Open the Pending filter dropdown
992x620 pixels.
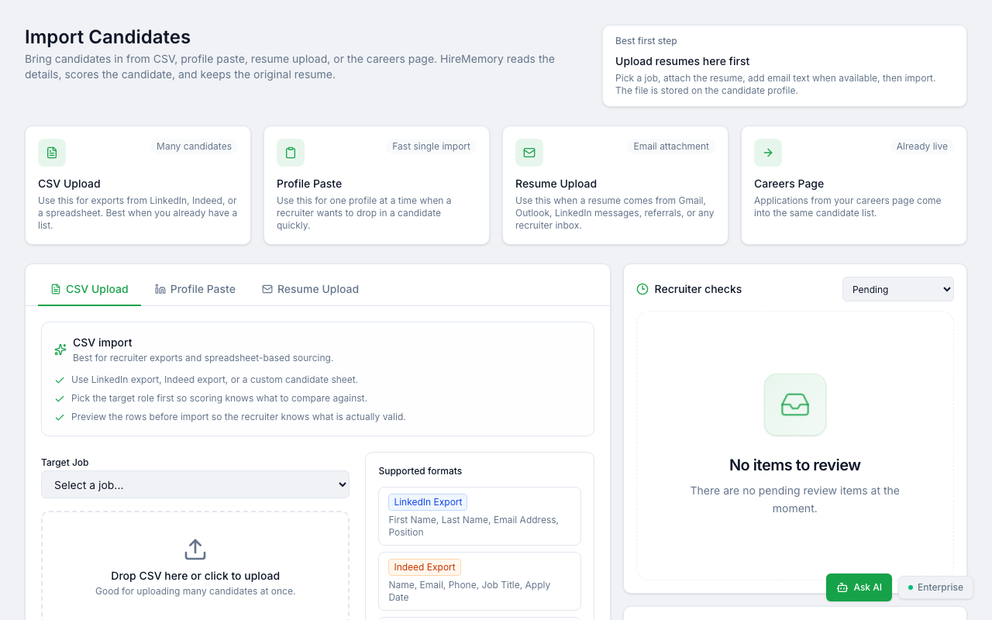tap(898, 289)
